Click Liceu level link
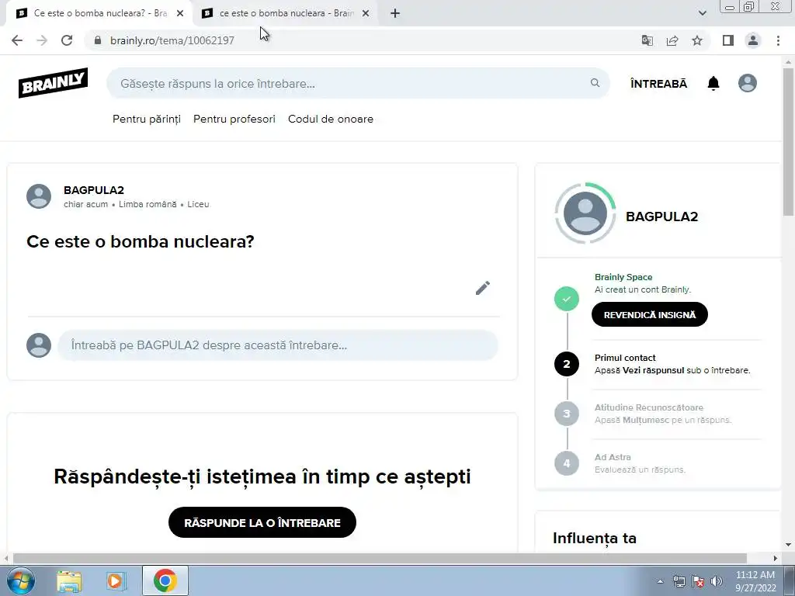795x596 pixels. click(x=198, y=204)
